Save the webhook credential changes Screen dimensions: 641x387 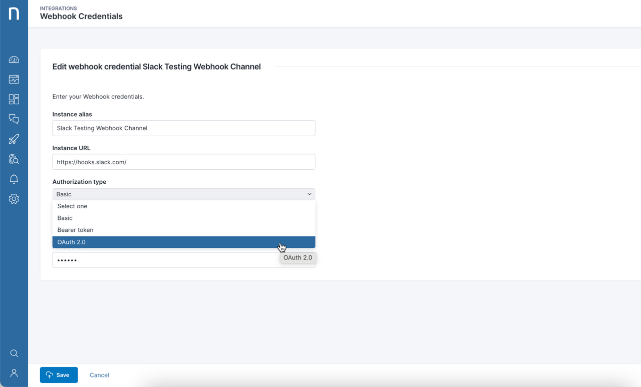tap(59, 375)
